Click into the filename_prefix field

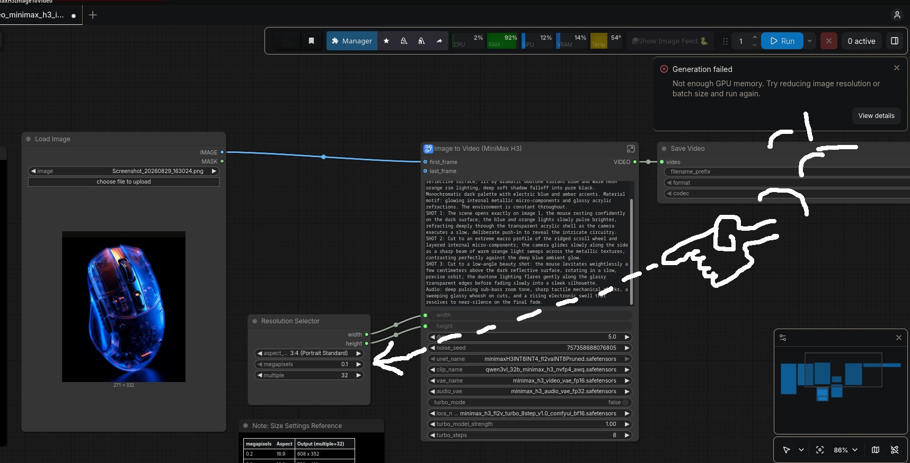(787, 172)
